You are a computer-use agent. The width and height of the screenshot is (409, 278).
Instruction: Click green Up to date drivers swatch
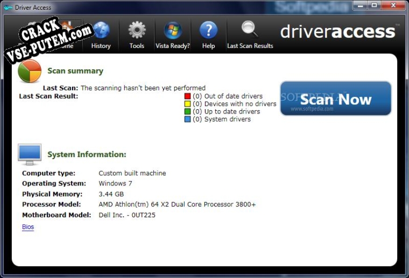(x=188, y=112)
